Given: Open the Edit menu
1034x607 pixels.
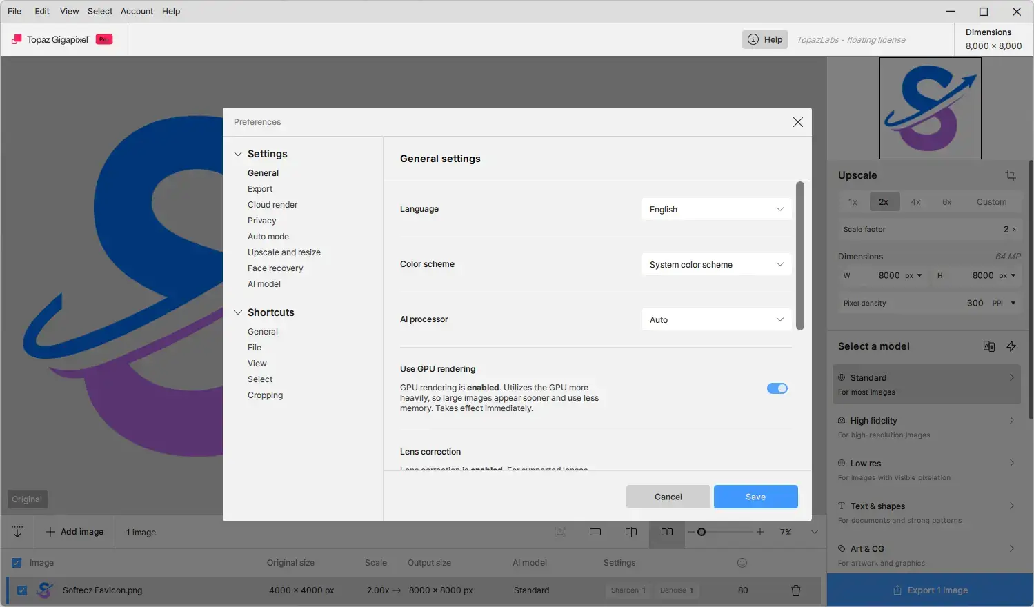Looking at the screenshot, I should [42, 11].
